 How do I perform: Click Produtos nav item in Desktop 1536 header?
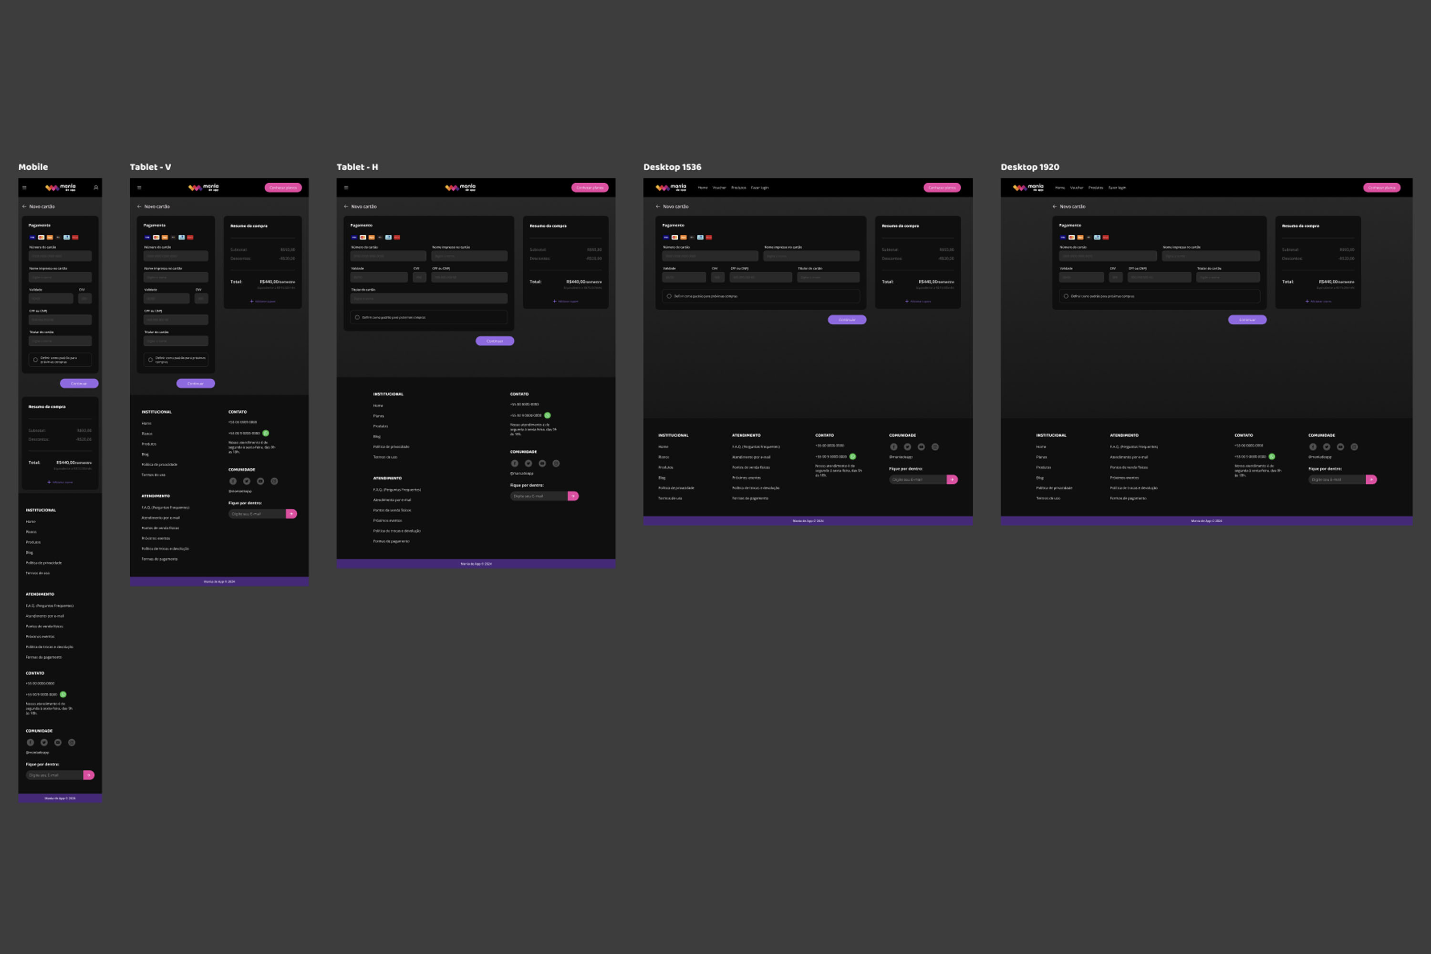click(x=738, y=187)
